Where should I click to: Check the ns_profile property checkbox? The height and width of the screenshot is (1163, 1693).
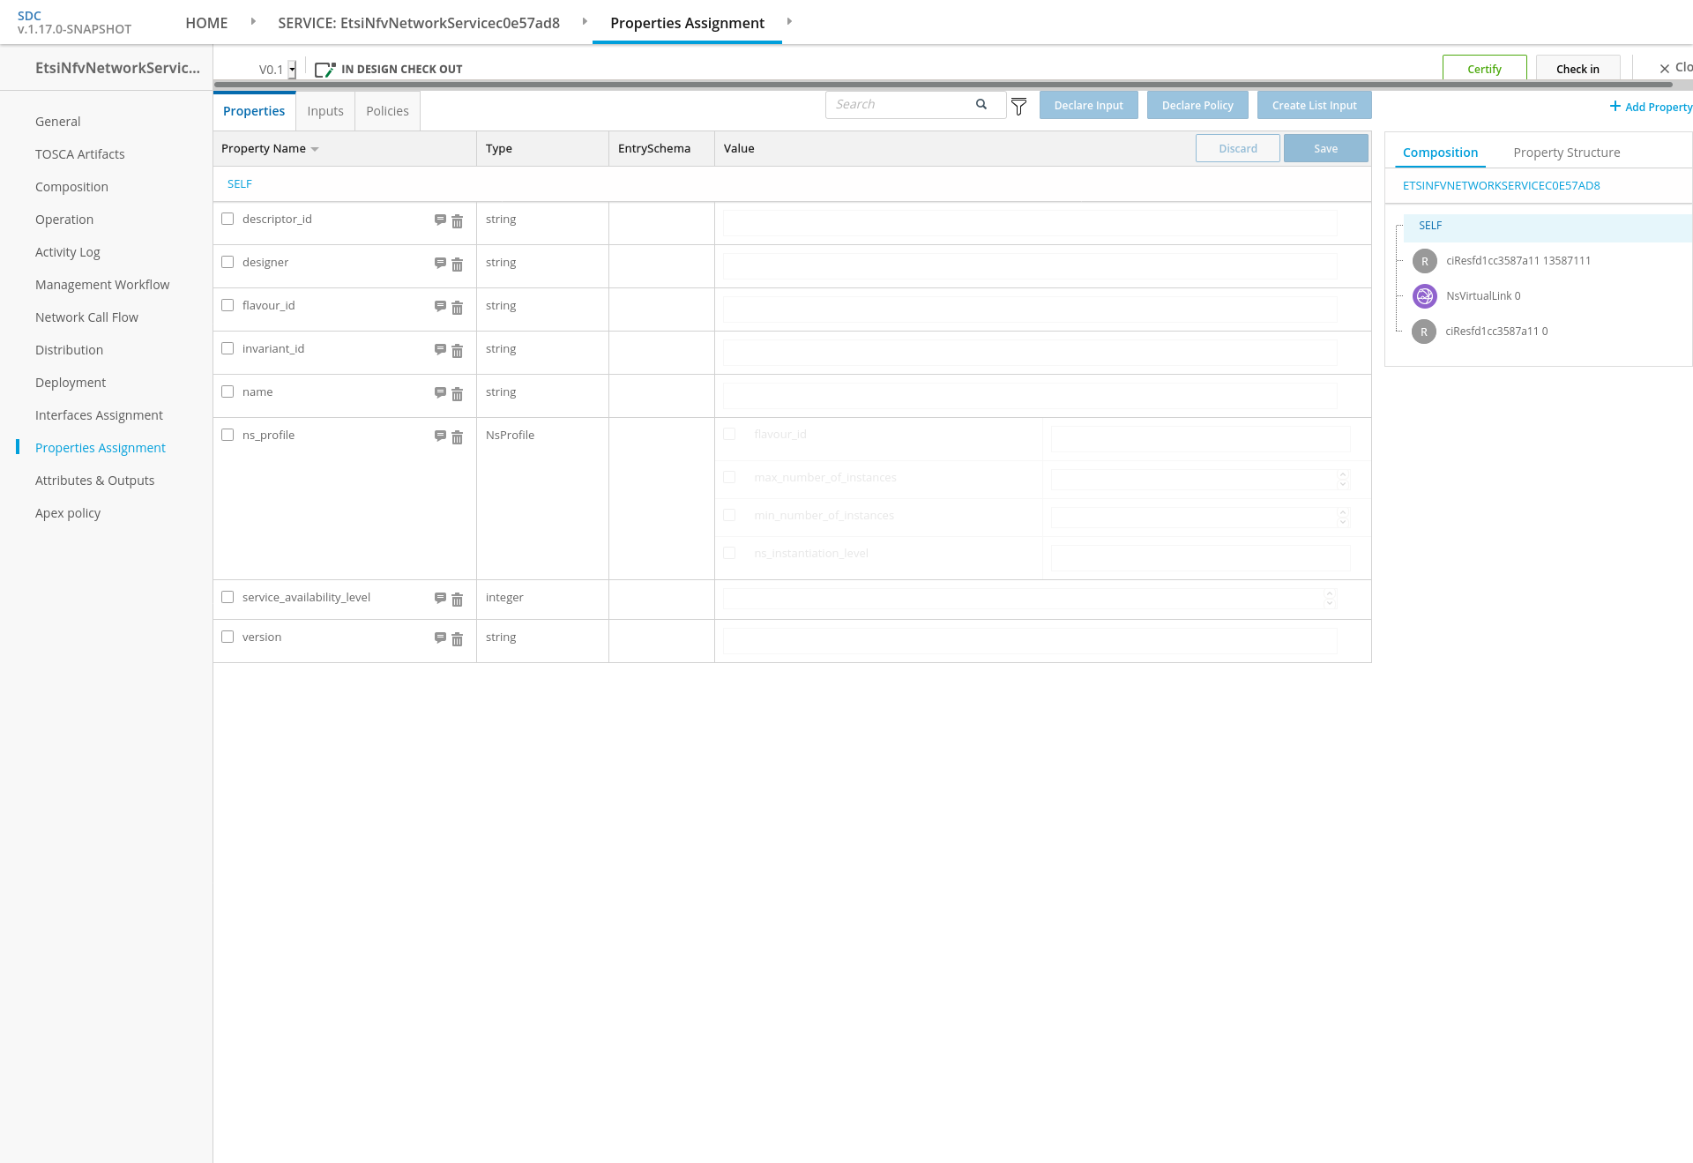coord(227,435)
